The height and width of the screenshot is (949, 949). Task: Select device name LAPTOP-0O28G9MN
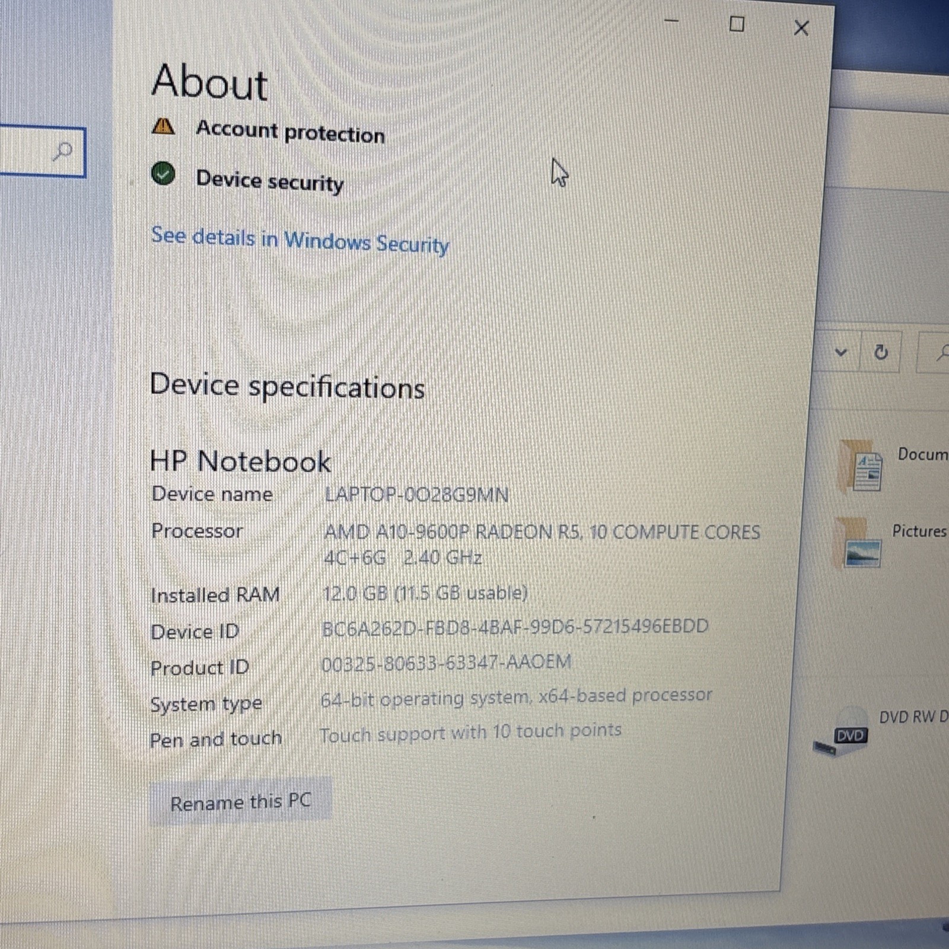tap(416, 494)
